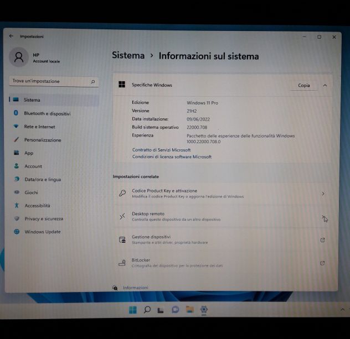
Task: Click the Gestione dispositivi icon
Action: 122,239
